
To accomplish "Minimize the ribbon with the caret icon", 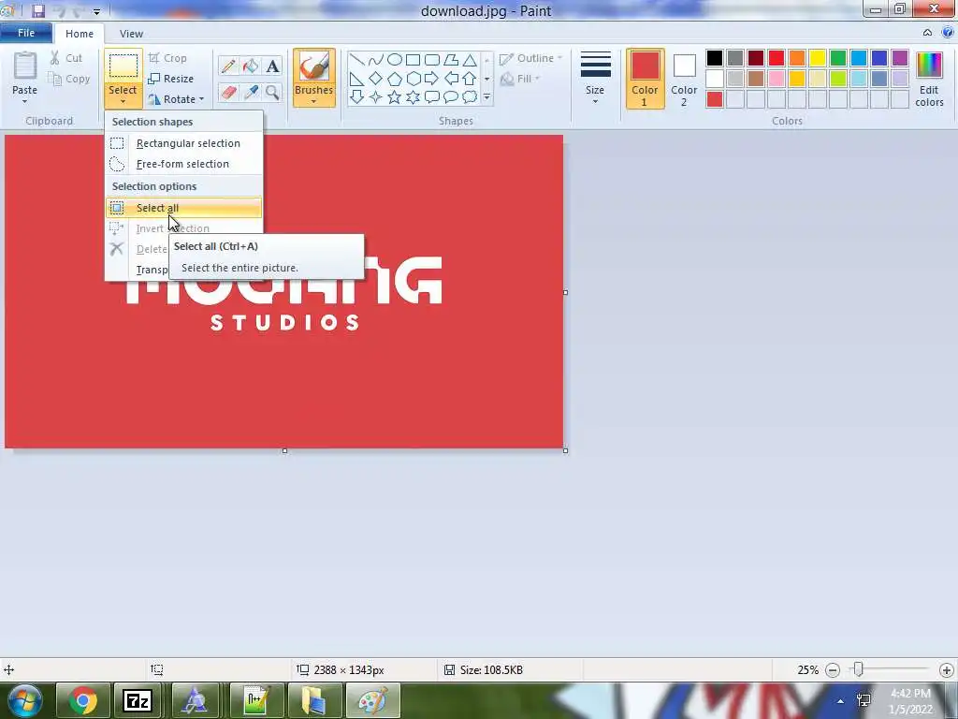I will tap(927, 33).
